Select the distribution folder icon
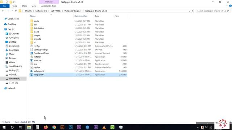The width and height of the screenshot is (232, 130). click(x=32, y=28)
